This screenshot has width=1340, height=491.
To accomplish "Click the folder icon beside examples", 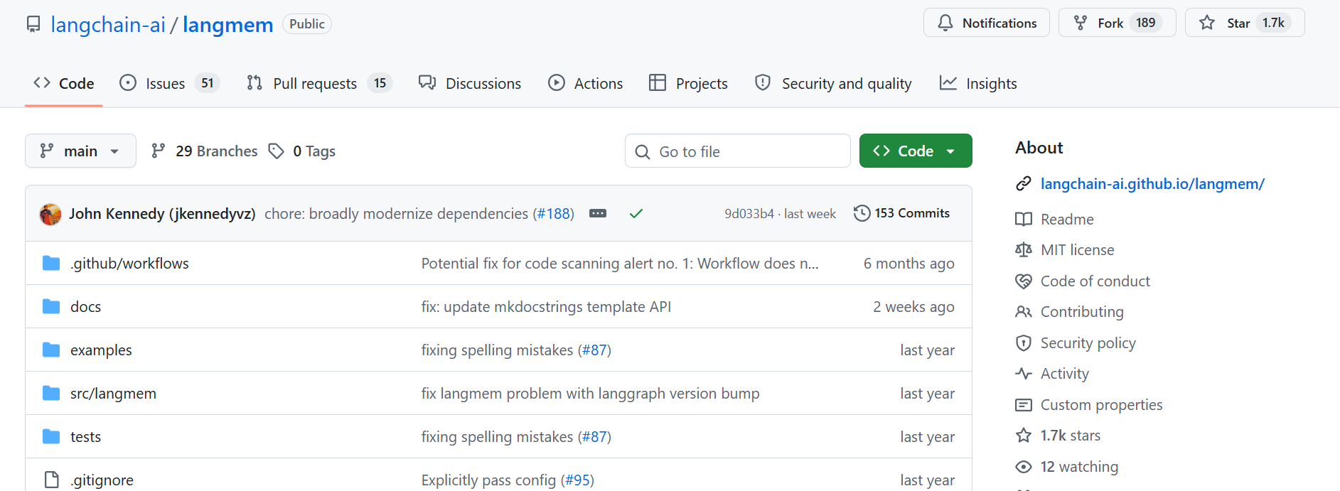I will (51, 350).
